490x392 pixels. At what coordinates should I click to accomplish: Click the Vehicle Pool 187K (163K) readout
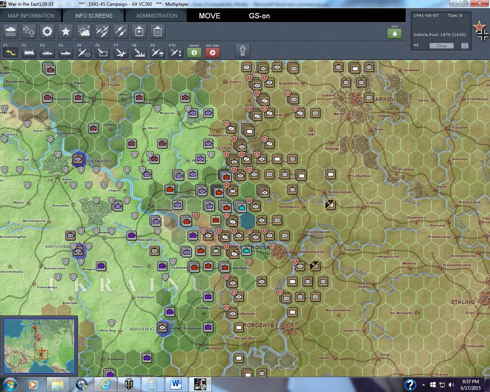point(439,34)
